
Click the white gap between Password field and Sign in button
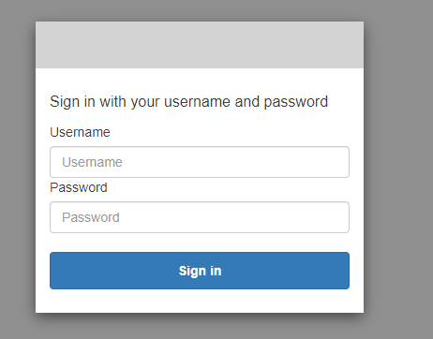tap(200, 243)
